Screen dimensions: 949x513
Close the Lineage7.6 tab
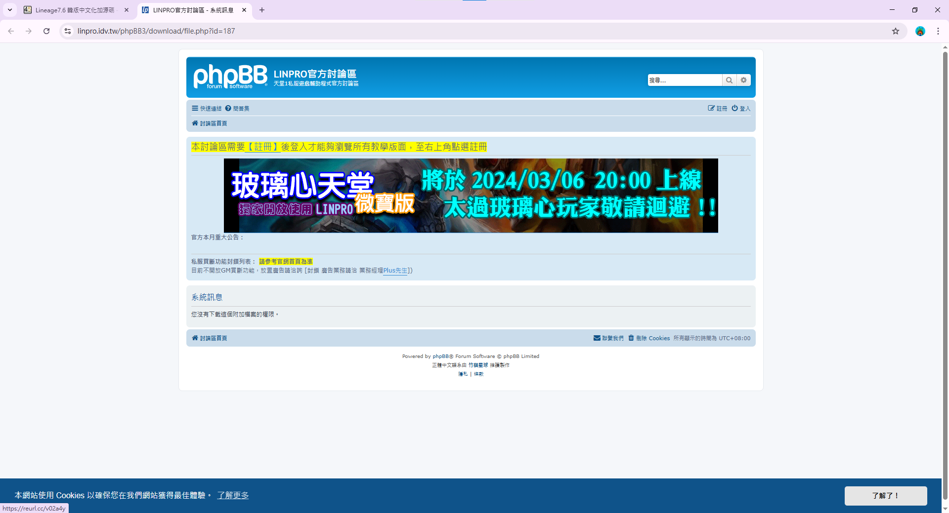click(x=127, y=10)
